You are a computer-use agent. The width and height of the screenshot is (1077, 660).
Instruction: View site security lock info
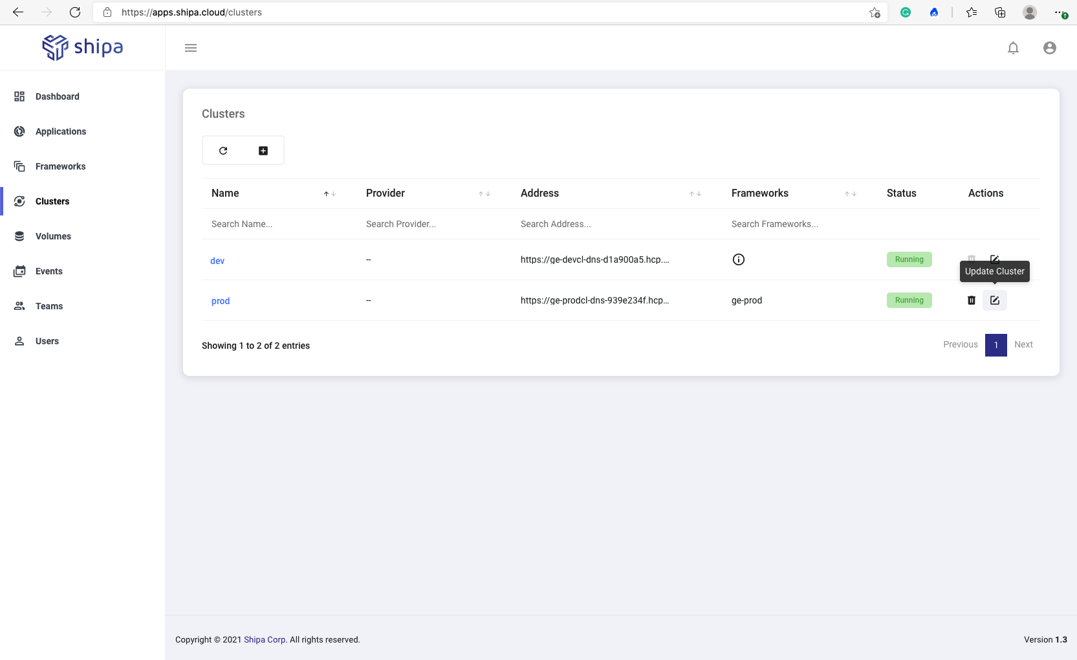tap(107, 12)
